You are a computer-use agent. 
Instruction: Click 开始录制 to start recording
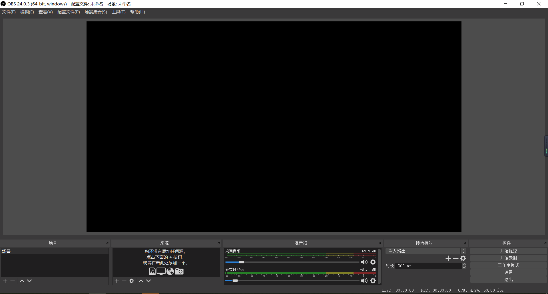tap(509, 258)
